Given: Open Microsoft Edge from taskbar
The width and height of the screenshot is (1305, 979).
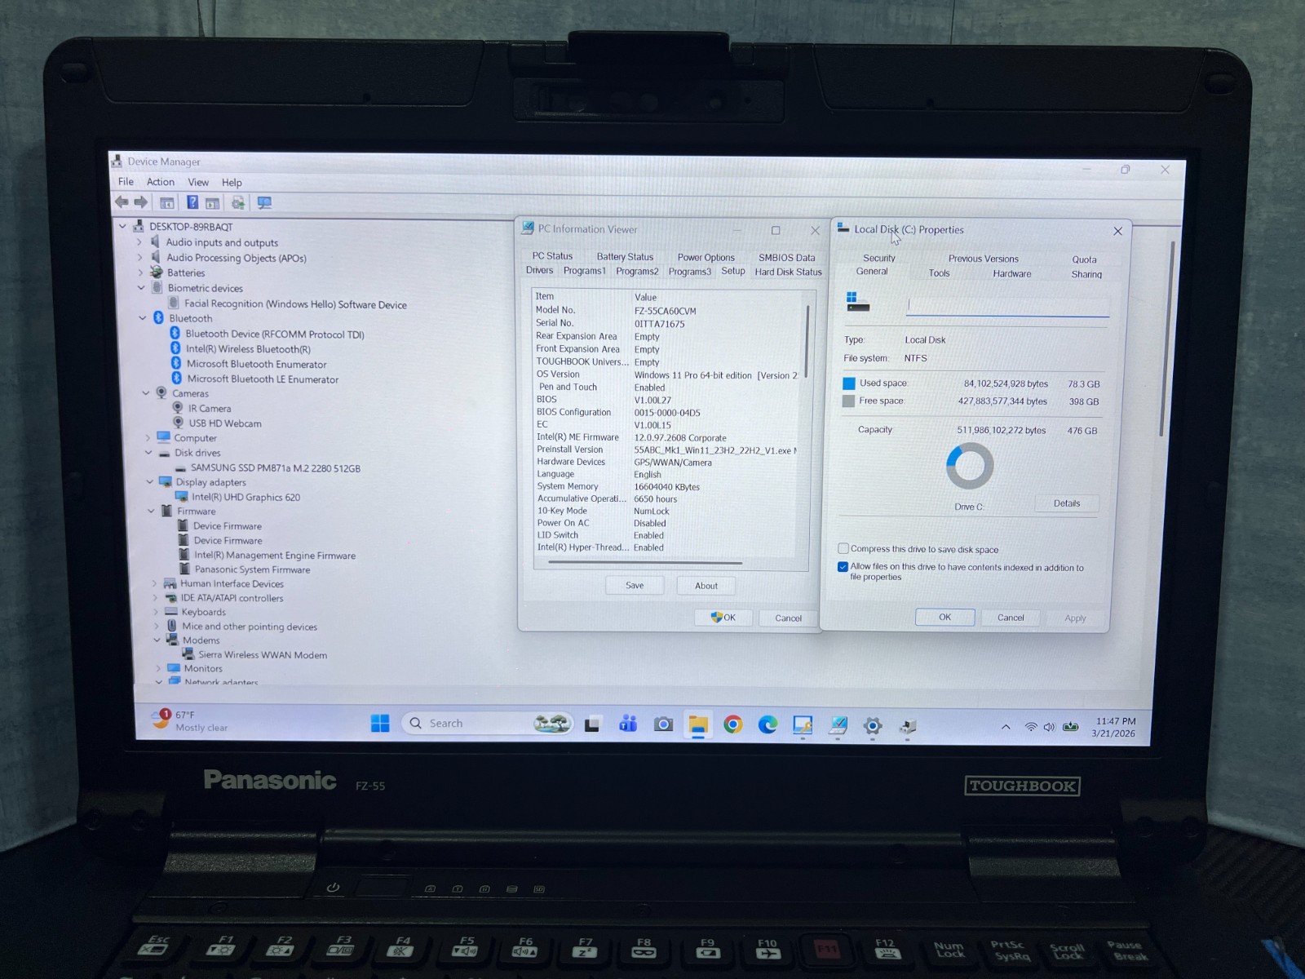Looking at the screenshot, I should [x=768, y=724].
